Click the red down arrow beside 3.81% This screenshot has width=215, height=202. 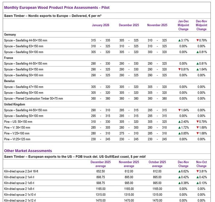(x=197, y=171)
